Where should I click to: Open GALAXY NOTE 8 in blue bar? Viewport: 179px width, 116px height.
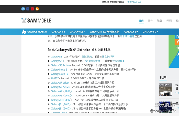(x=37, y=32)
